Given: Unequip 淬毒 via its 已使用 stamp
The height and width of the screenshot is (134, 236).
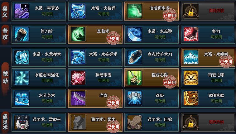Looking at the screenshot, I should 113,103.
